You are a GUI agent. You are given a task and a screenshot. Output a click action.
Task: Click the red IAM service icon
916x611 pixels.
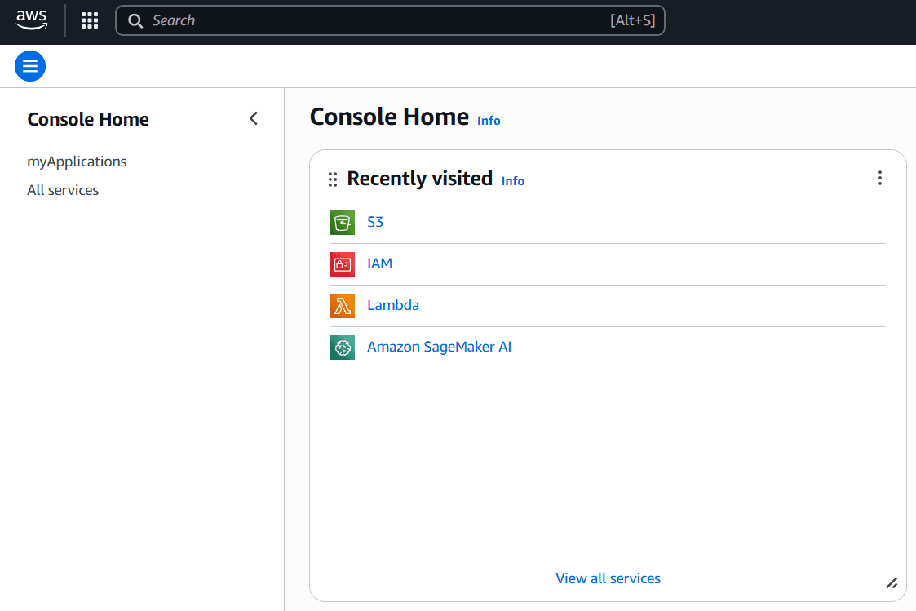click(x=343, y=264)
